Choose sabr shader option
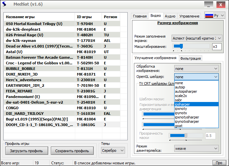 pyautogui.click(x=196, y=100)
